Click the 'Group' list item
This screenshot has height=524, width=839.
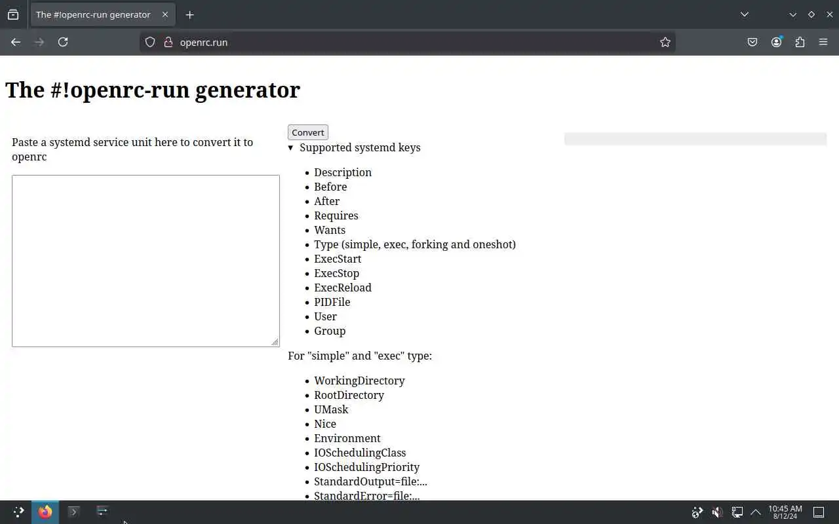[330, 331]
